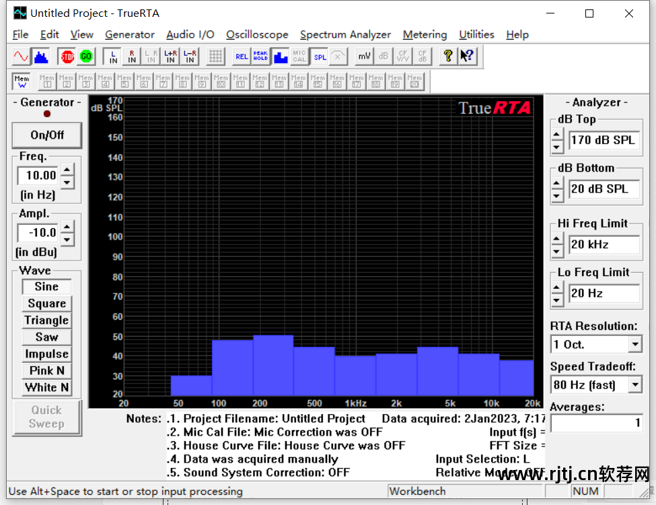Toggle the grid display icon
This screenshot has height=505, width=656.
(216, 56)
